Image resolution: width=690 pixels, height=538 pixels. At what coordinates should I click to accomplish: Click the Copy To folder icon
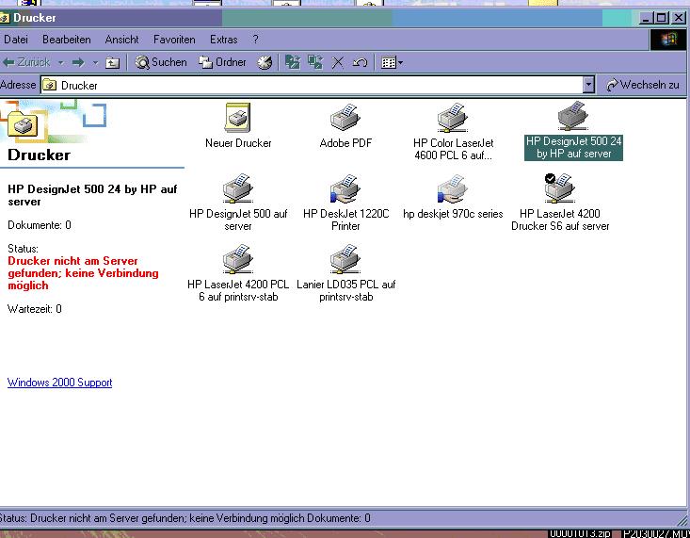(x=315, y=62)
